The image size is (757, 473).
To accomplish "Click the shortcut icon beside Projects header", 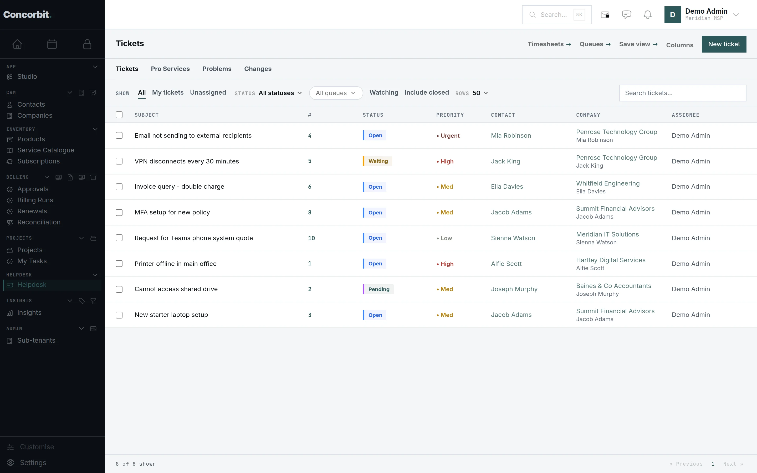I will coord(93,238).
